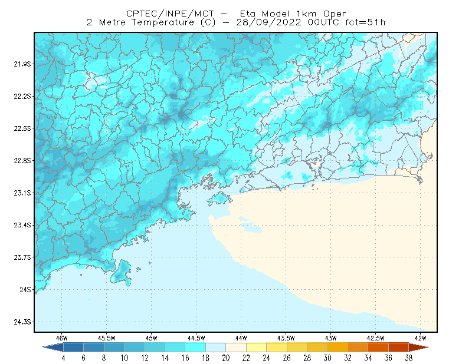Select the 22–24 light yellow legend swatch

pos(257,348)
